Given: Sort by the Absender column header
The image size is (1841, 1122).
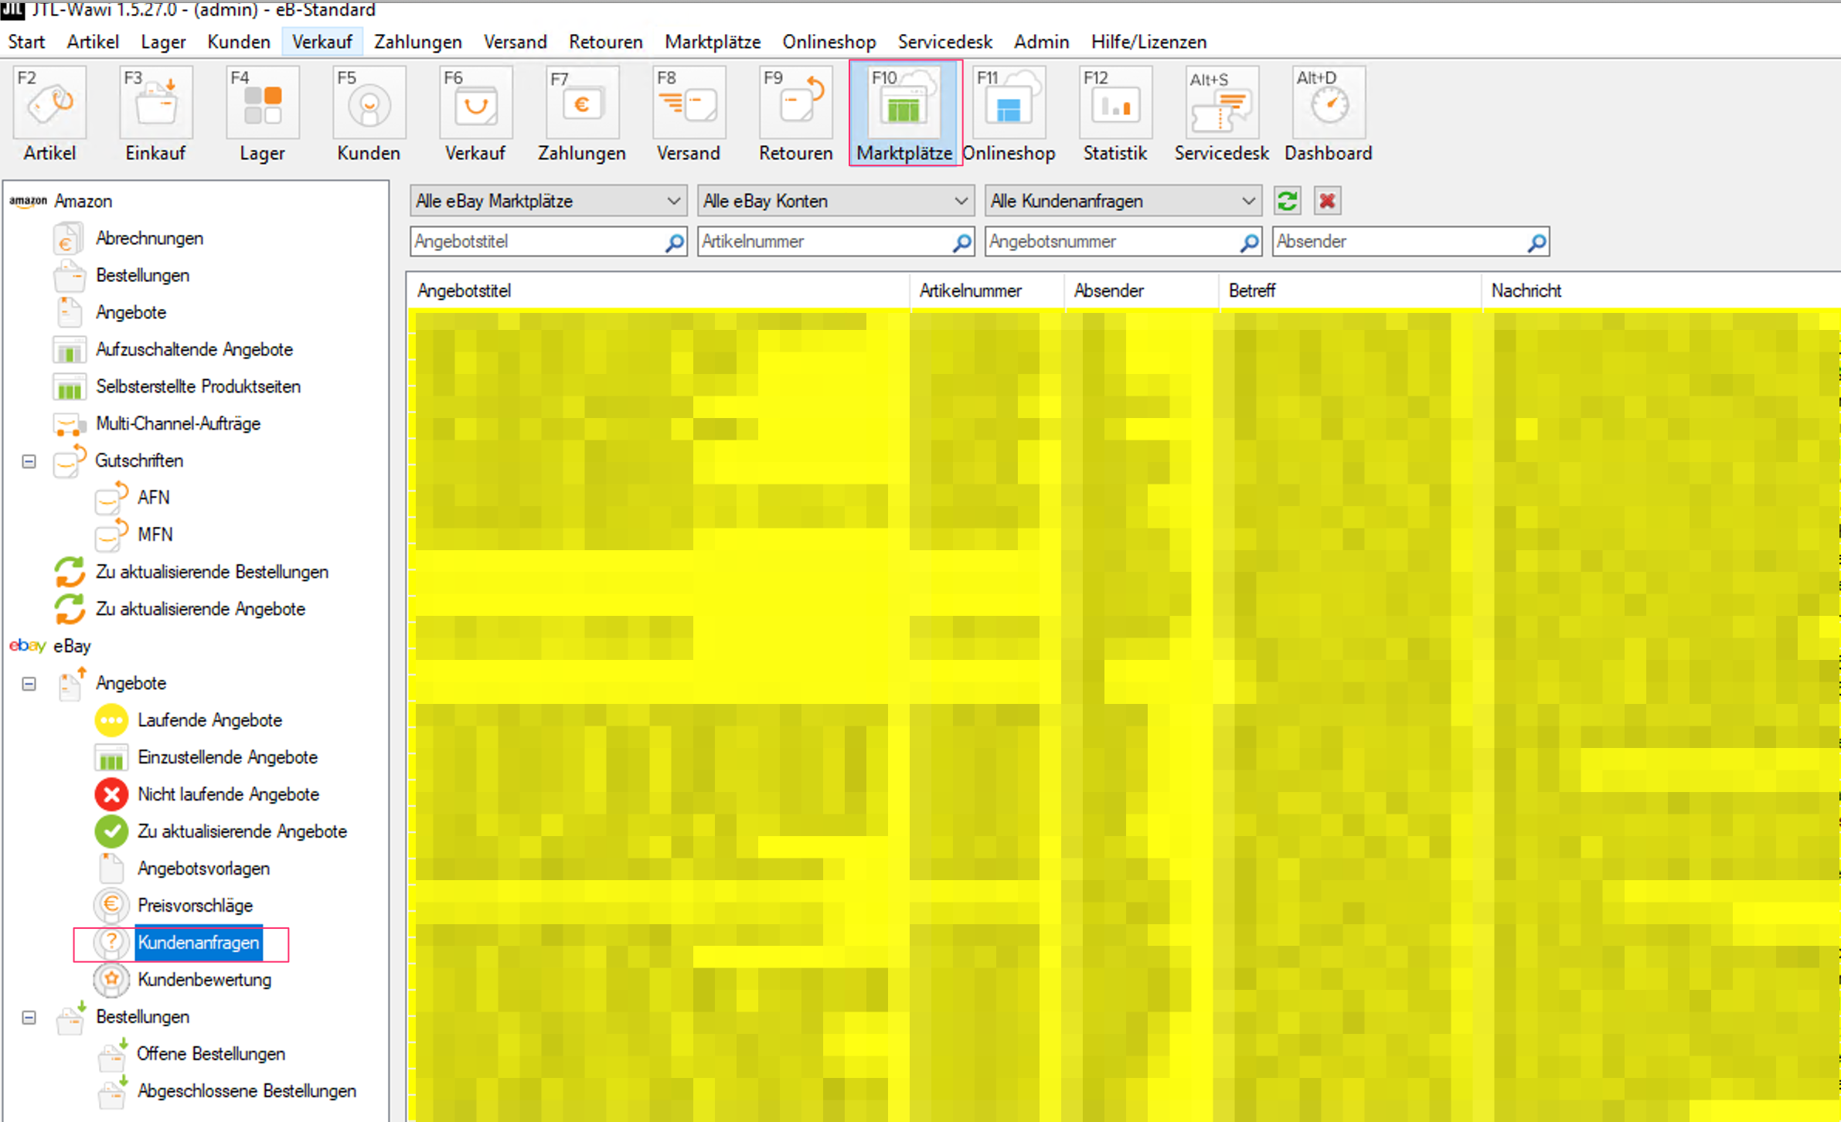Looking at the screenshot, I should point(1108,291).
